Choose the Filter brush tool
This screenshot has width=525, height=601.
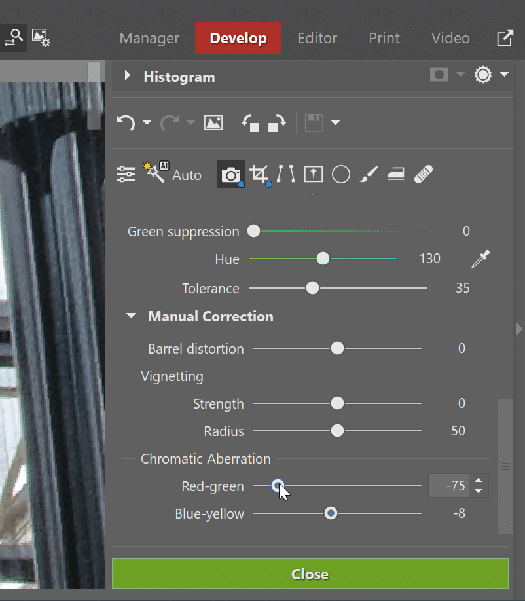pos(369,175)
